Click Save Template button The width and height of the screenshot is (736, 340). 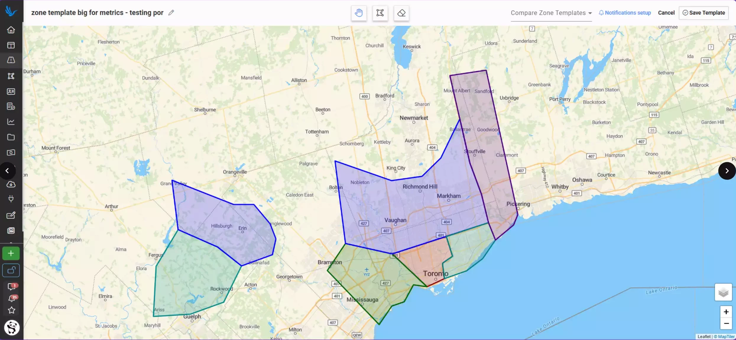703,13
